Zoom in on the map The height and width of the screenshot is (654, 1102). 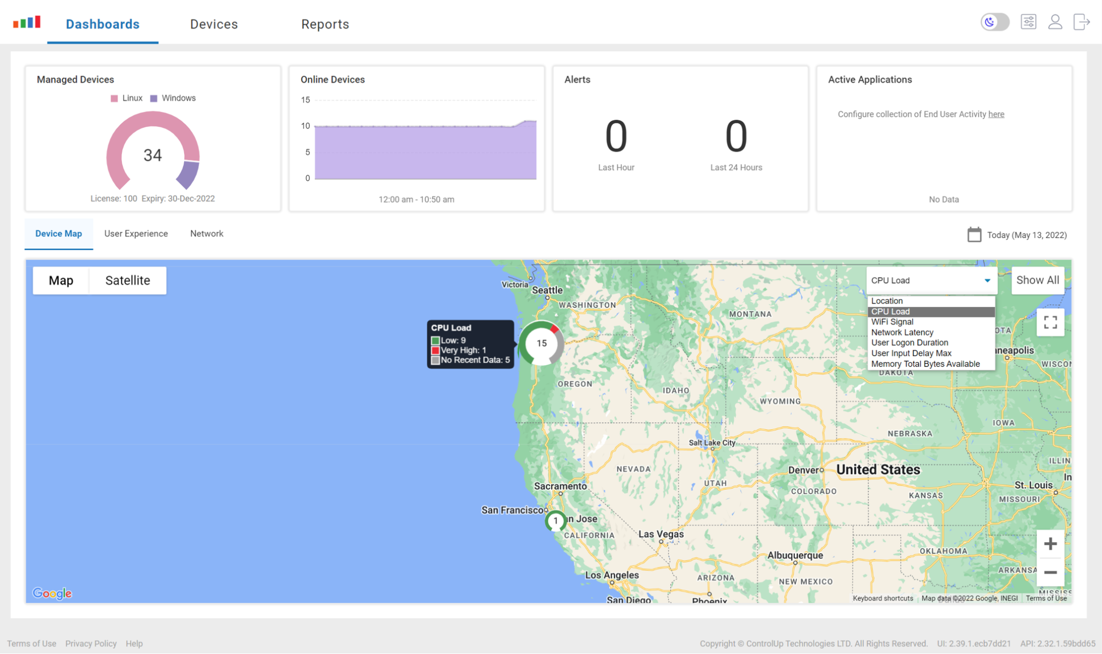point(1050,544)
